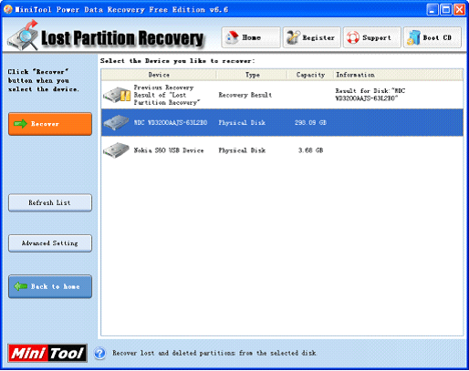Image resolution: width=469 pixels, height=371 pixels.
Task: Click the 3.68 GB capacity cell
Action: coord(310,150)
